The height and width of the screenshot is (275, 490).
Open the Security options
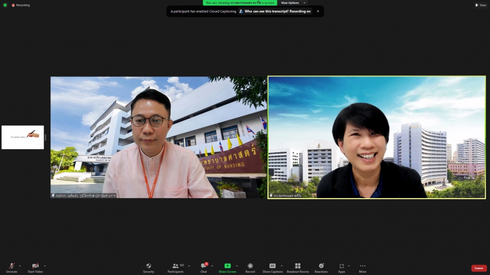coord(148,267)
